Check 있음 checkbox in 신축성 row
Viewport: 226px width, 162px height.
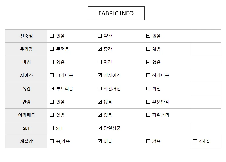pos(52,36)
